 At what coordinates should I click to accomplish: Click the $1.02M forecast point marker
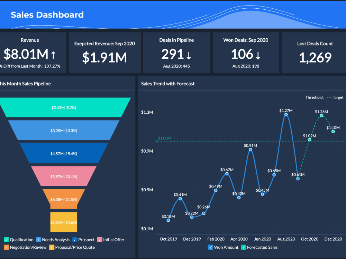point(310,140)
